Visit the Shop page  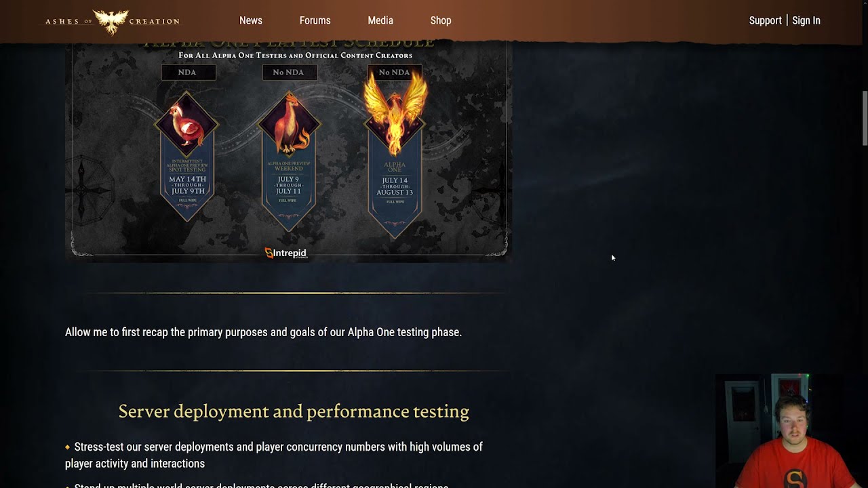coord(441,20)
